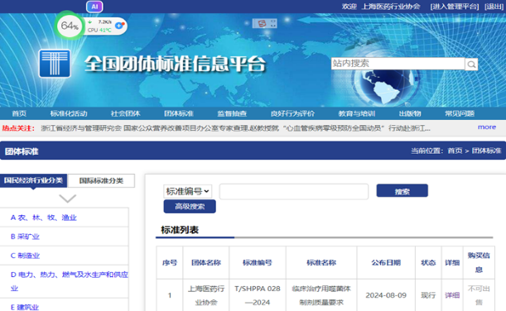The width and height of the screenshot is (506, 311).
Task: Click the red S input-method icon
Action: point(262,23)
